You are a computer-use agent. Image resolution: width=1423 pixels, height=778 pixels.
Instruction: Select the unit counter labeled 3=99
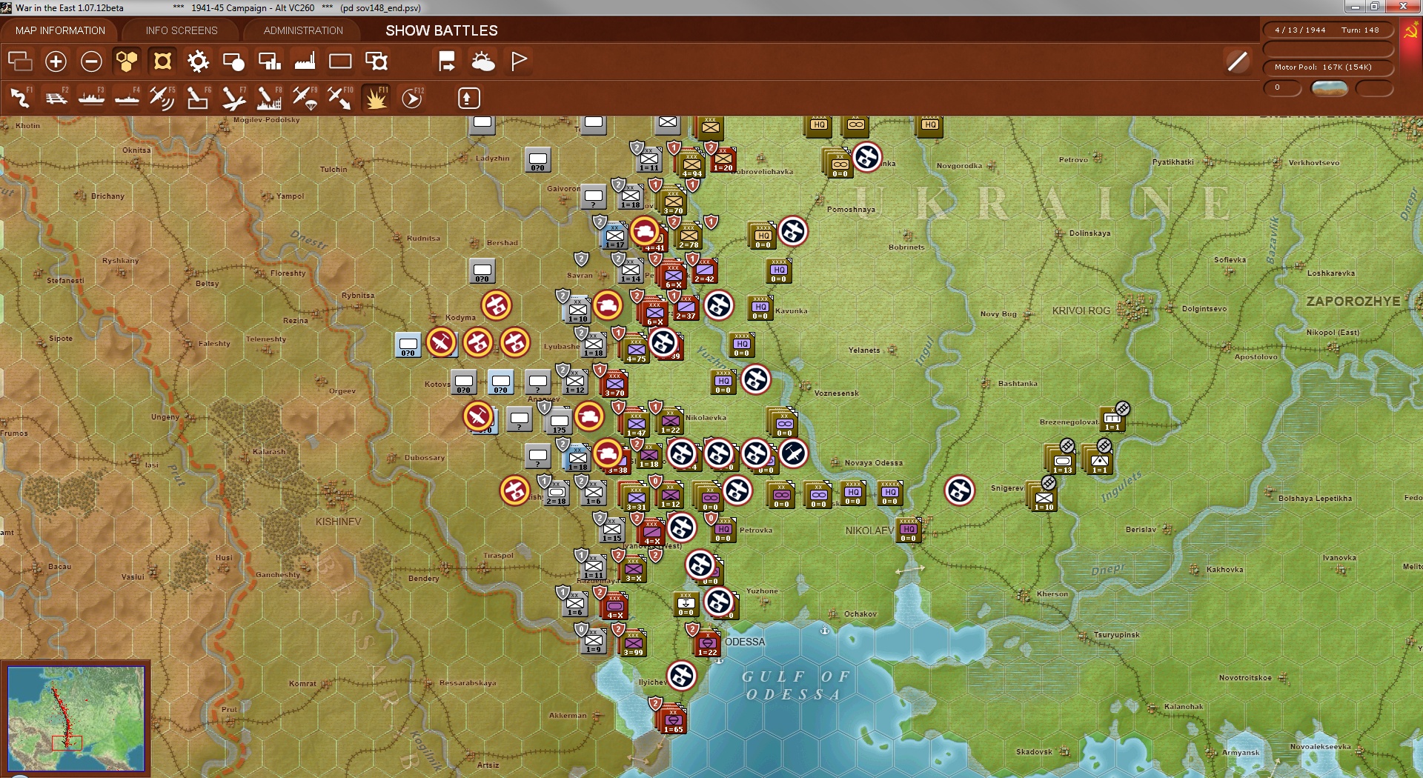[633, 643]
